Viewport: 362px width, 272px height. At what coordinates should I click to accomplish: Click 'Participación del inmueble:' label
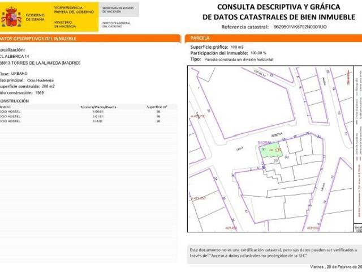[x=219, y=53]
